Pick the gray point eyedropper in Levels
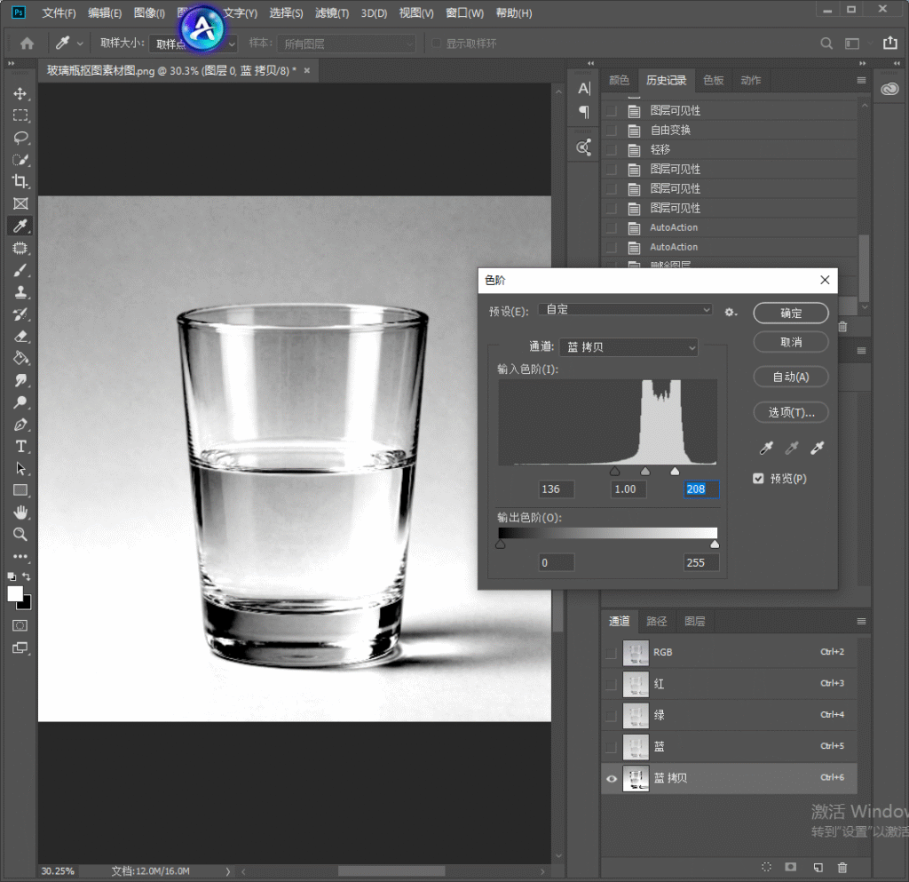 (792, 448)
